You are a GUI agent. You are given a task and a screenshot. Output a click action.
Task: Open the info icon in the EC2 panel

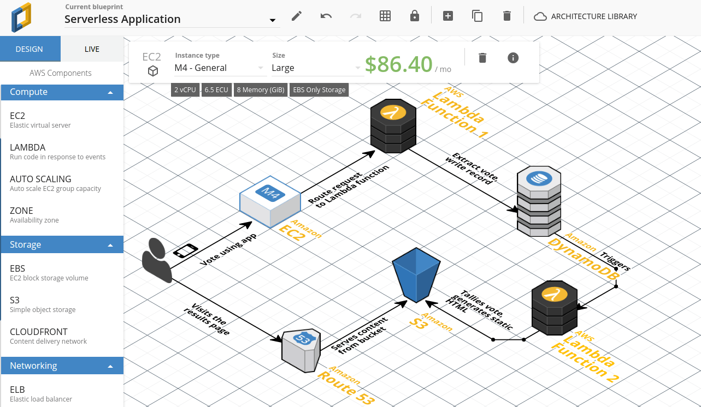[x=513, y=57]
